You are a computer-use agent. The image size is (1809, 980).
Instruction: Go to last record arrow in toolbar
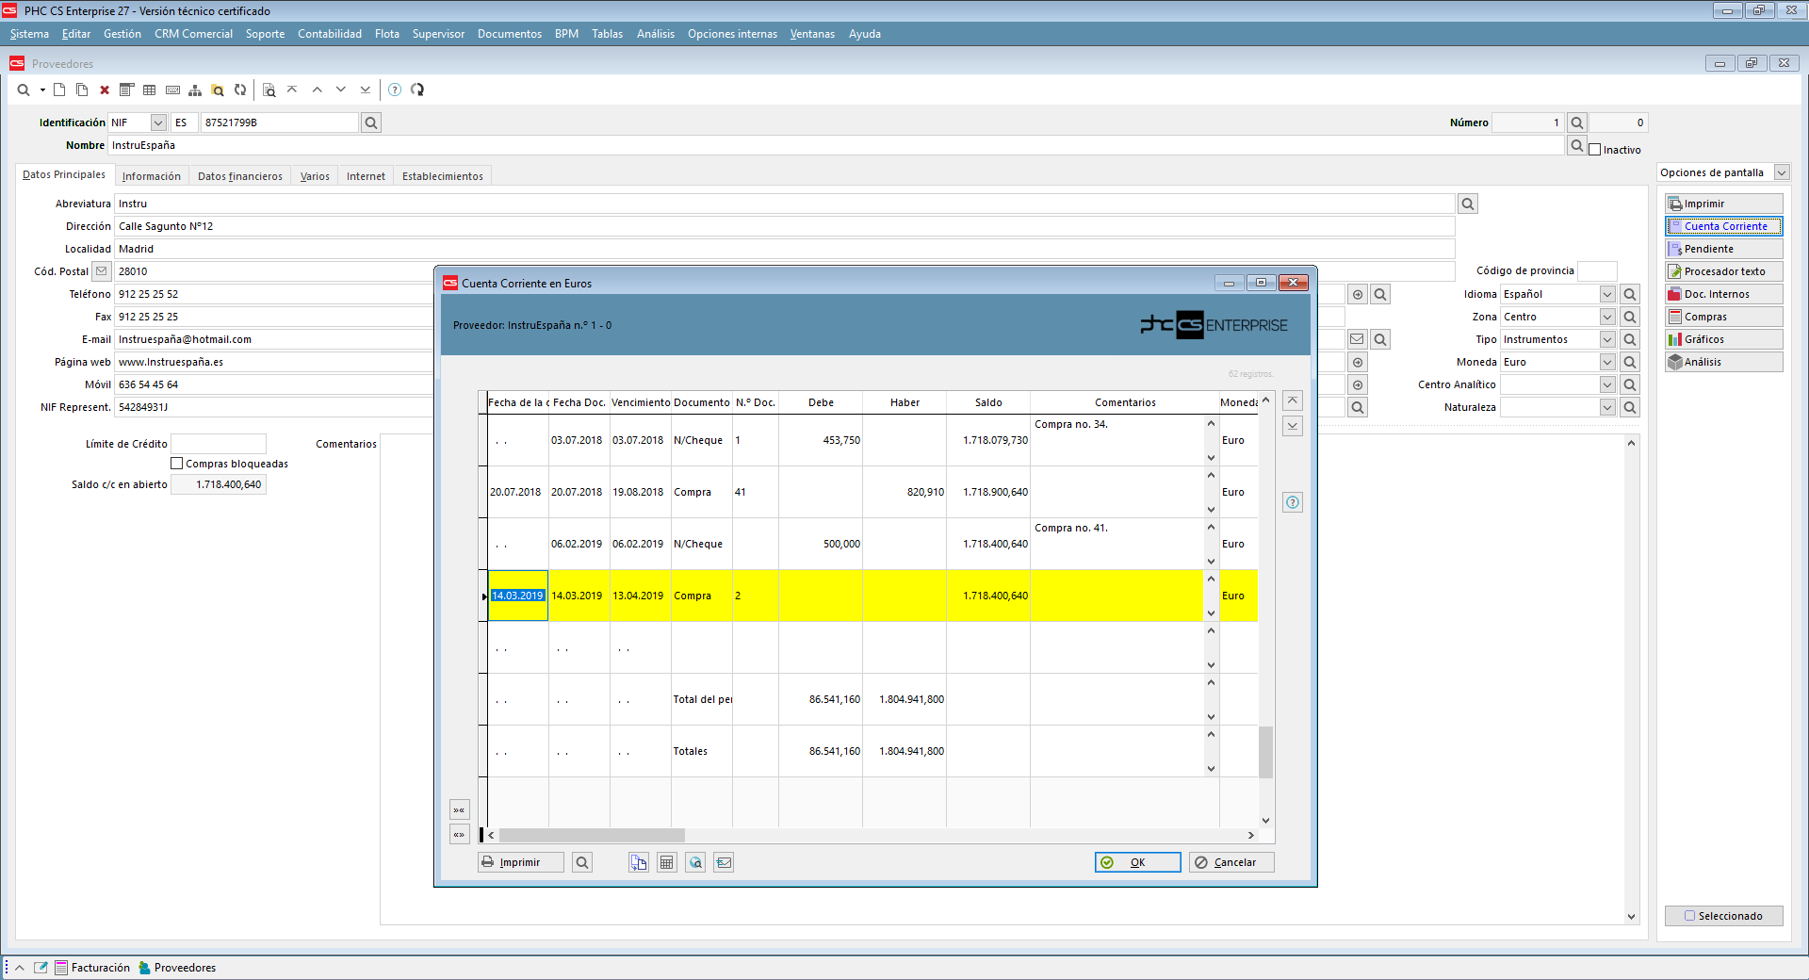pyautogui.click(x=366, y=90)
